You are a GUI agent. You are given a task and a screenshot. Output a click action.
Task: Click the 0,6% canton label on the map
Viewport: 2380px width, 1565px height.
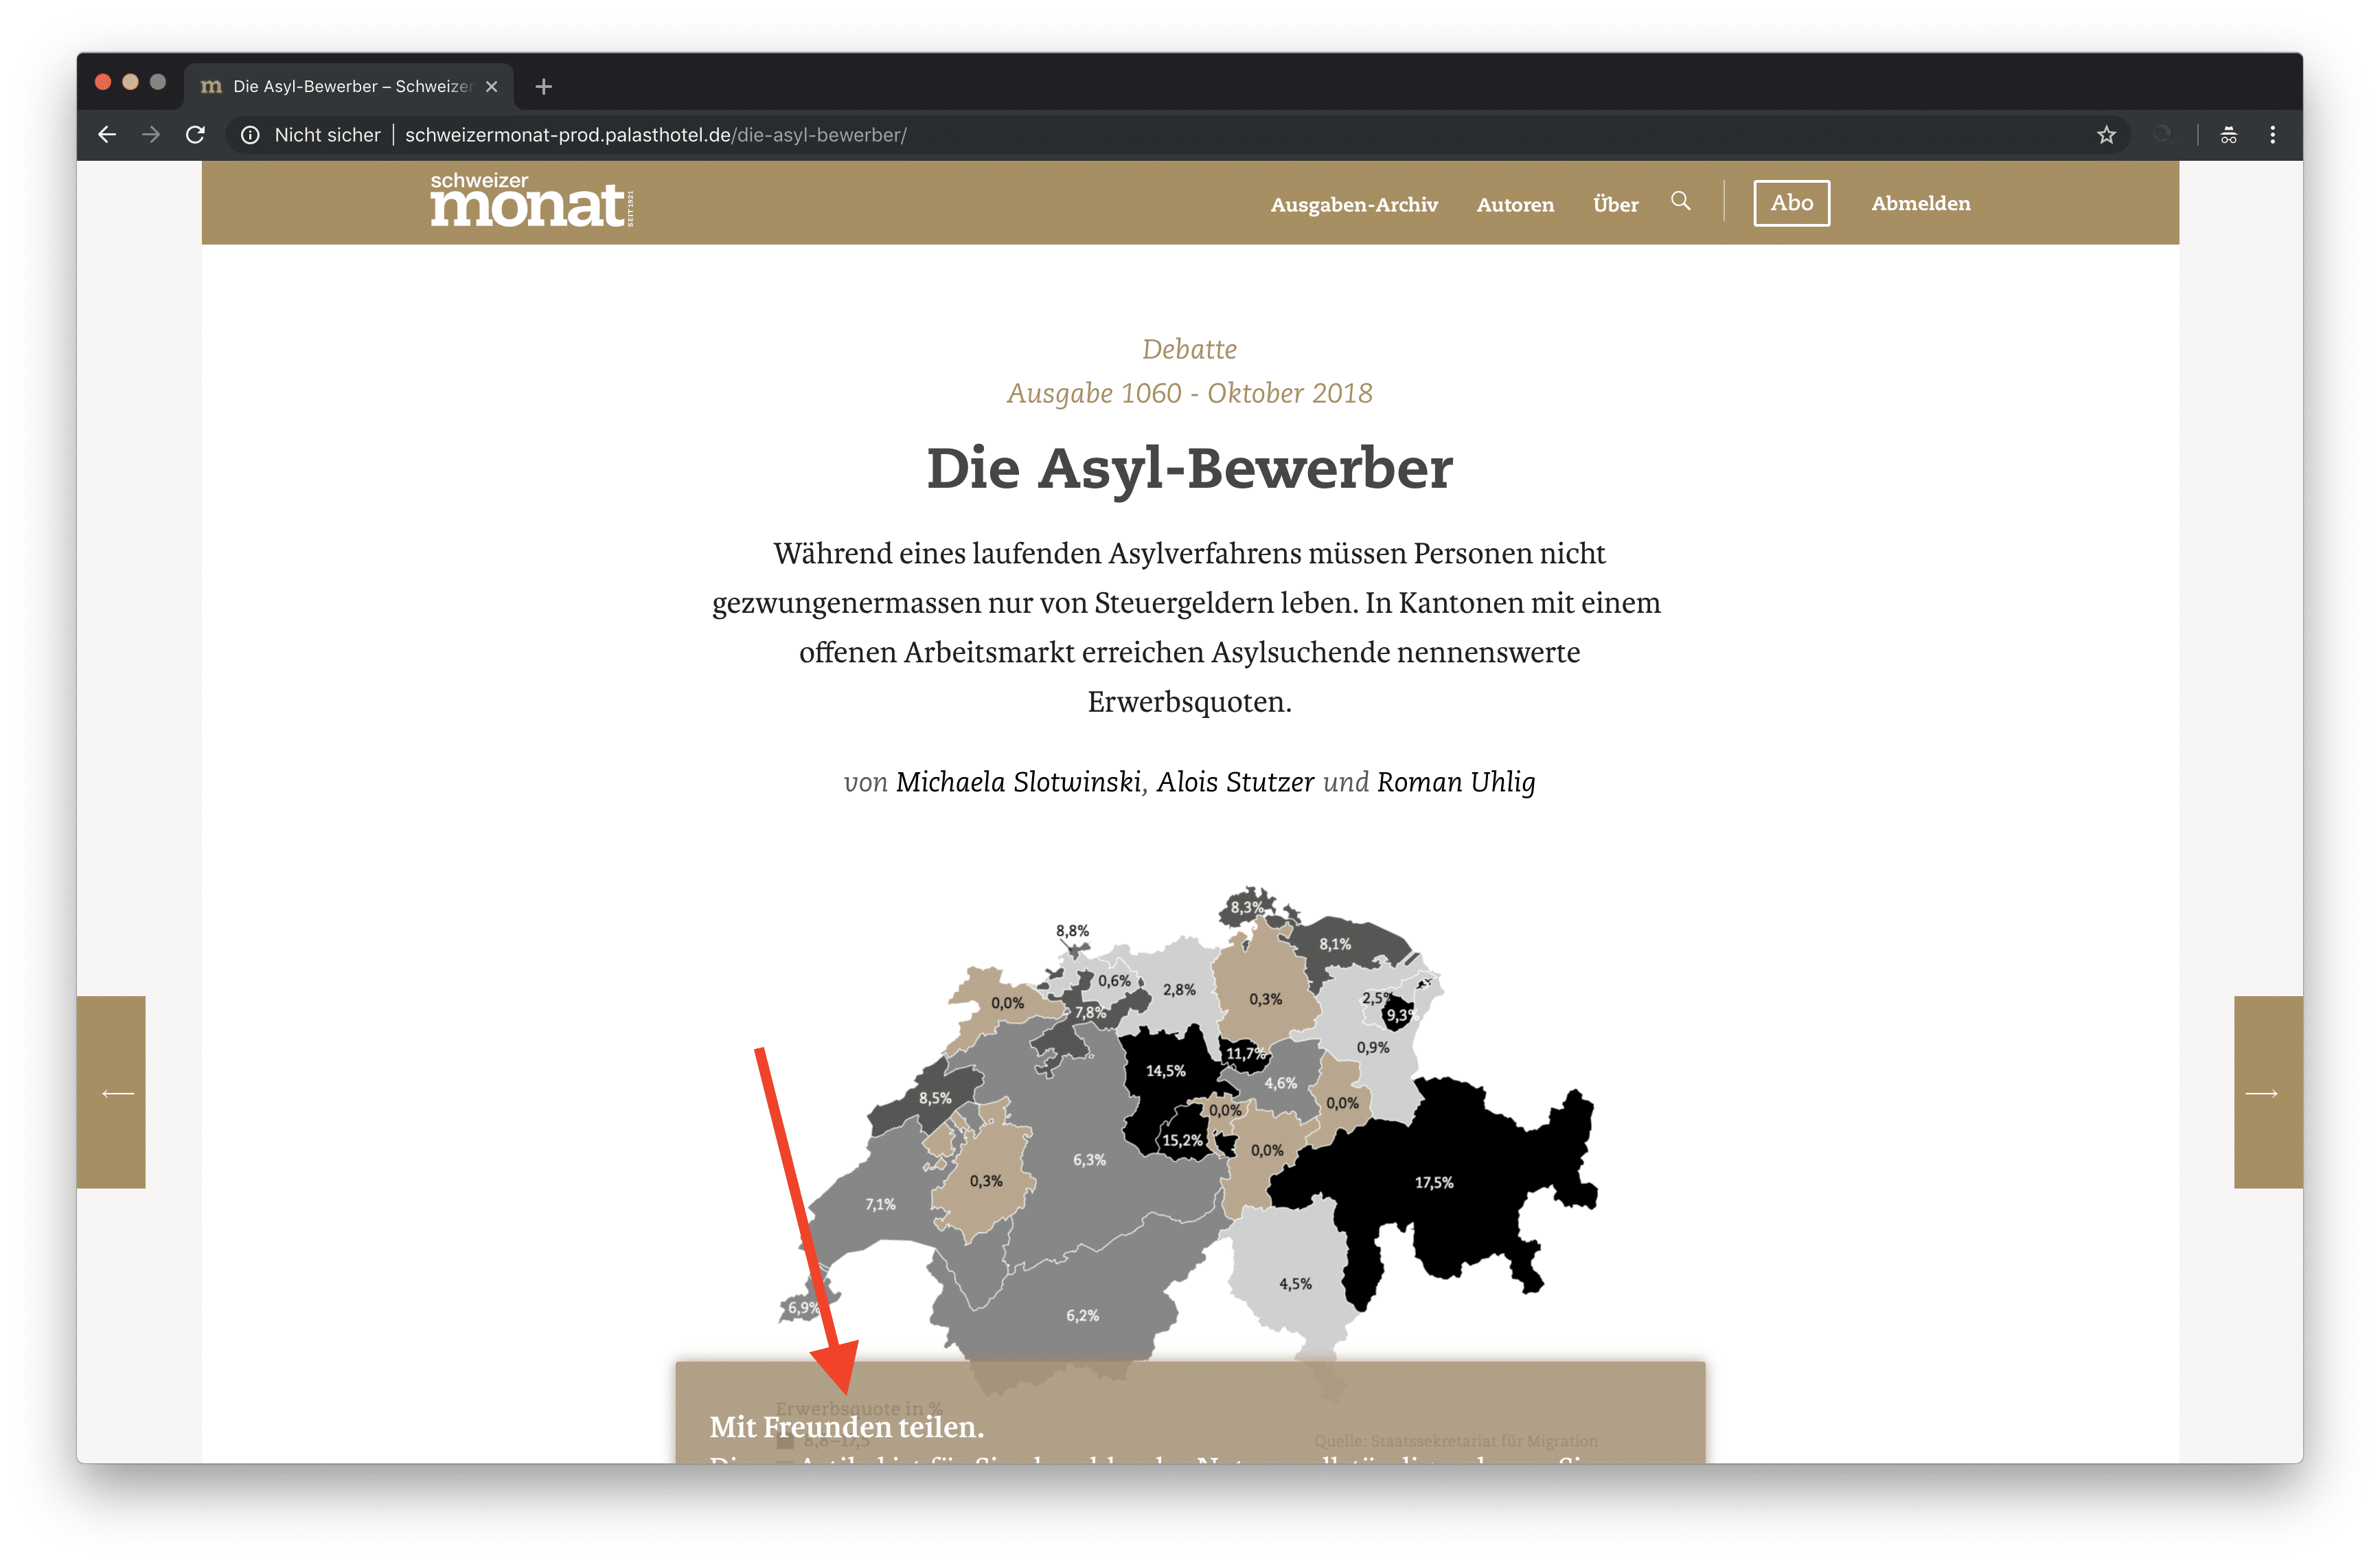[x=1115, y=982]
